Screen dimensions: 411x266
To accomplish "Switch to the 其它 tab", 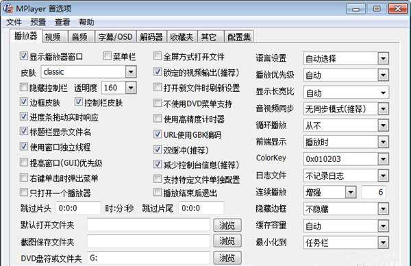I will [x=210, y=37].
